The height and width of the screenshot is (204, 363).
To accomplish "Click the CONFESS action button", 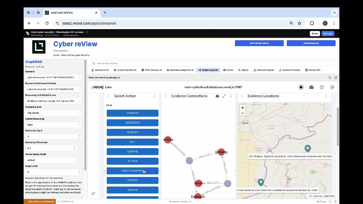I will point(132,113).
